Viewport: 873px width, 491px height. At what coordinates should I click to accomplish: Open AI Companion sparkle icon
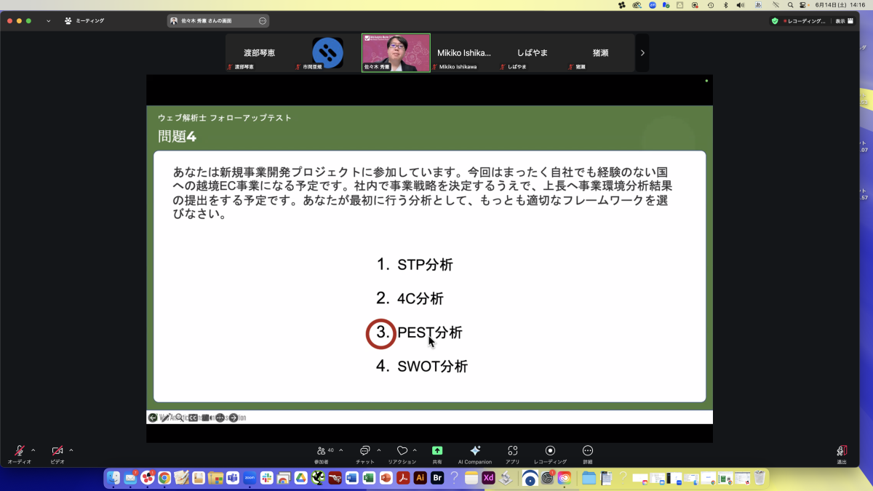click(475, 451)
